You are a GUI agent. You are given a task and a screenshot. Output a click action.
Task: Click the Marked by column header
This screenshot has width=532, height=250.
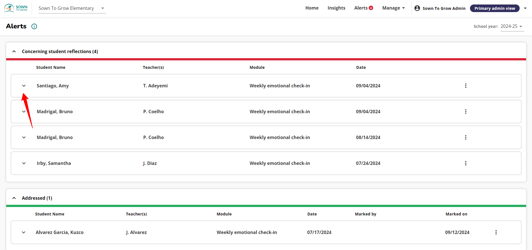pos(366,214)
